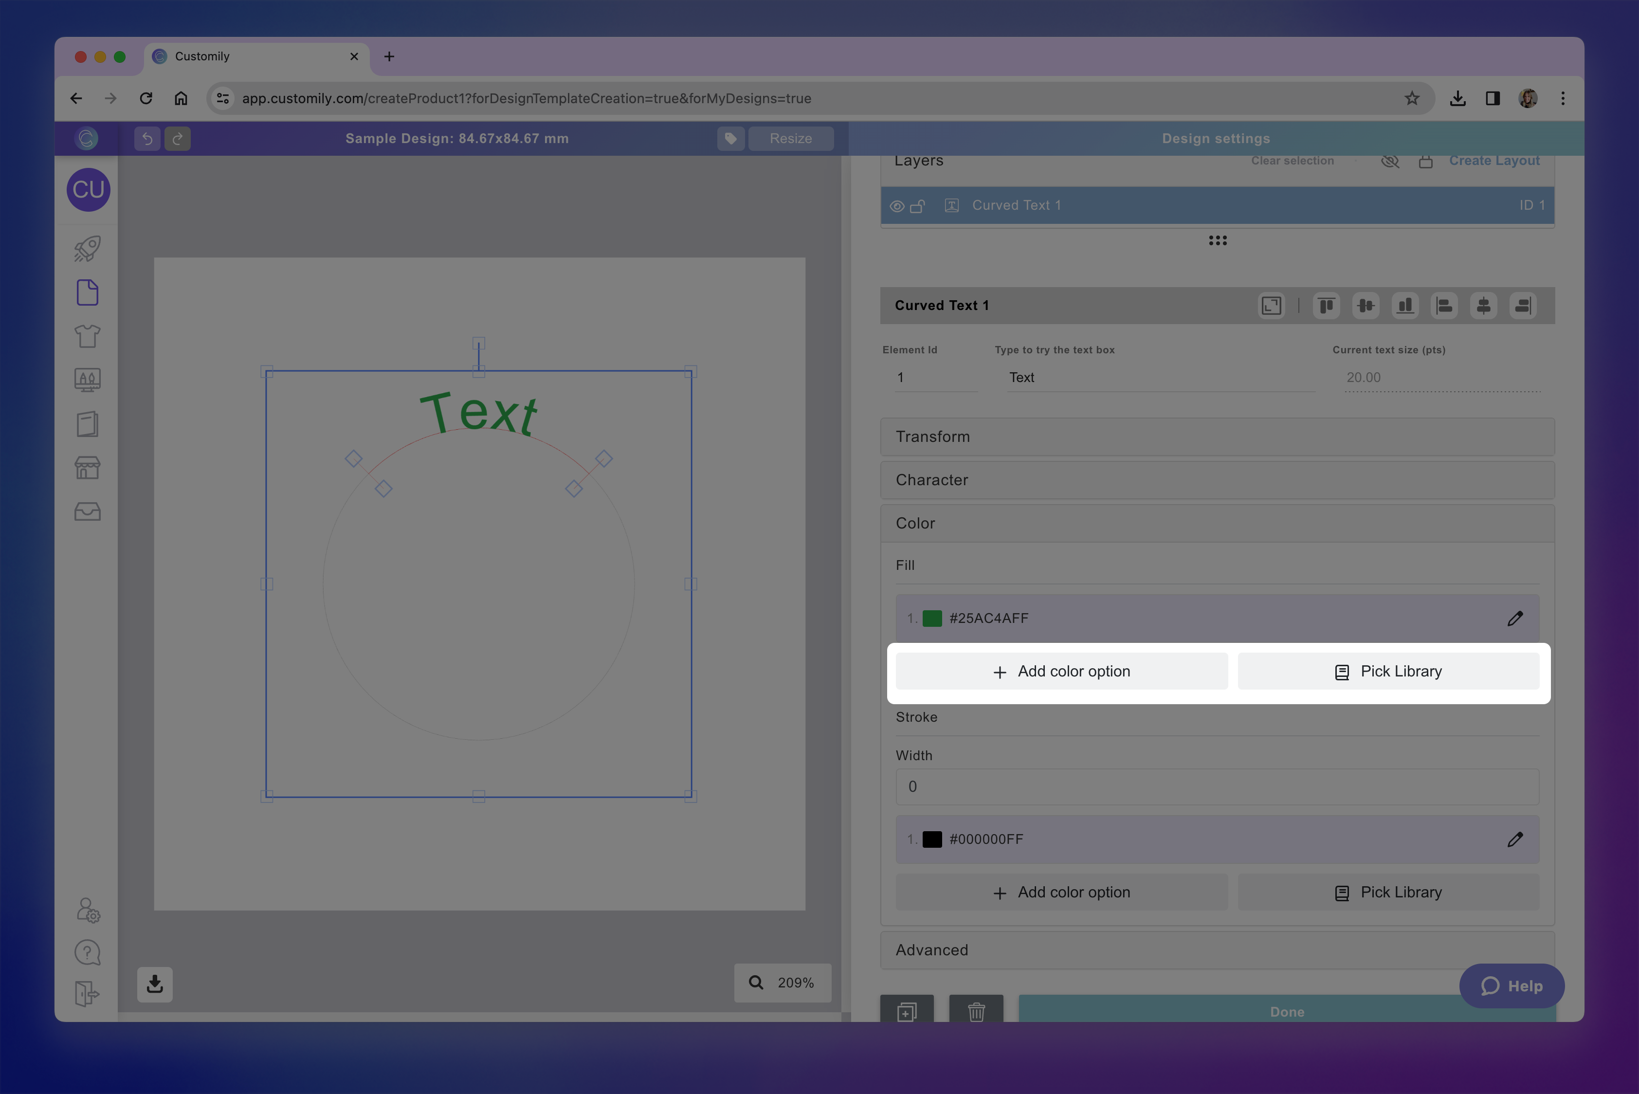Viewport: 1639px width, 1094px height.
Task: Open the store front sidebar icon
Action: [x=87, y=468]
